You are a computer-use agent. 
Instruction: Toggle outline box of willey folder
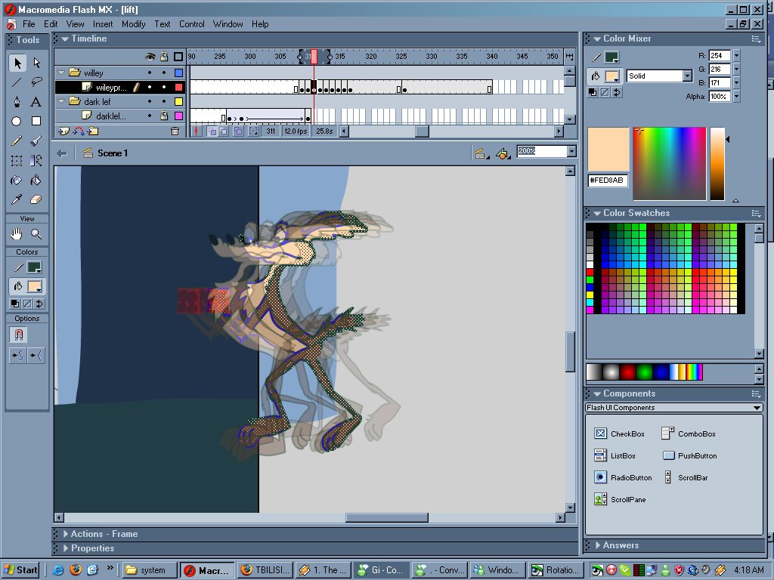[178, 73]
